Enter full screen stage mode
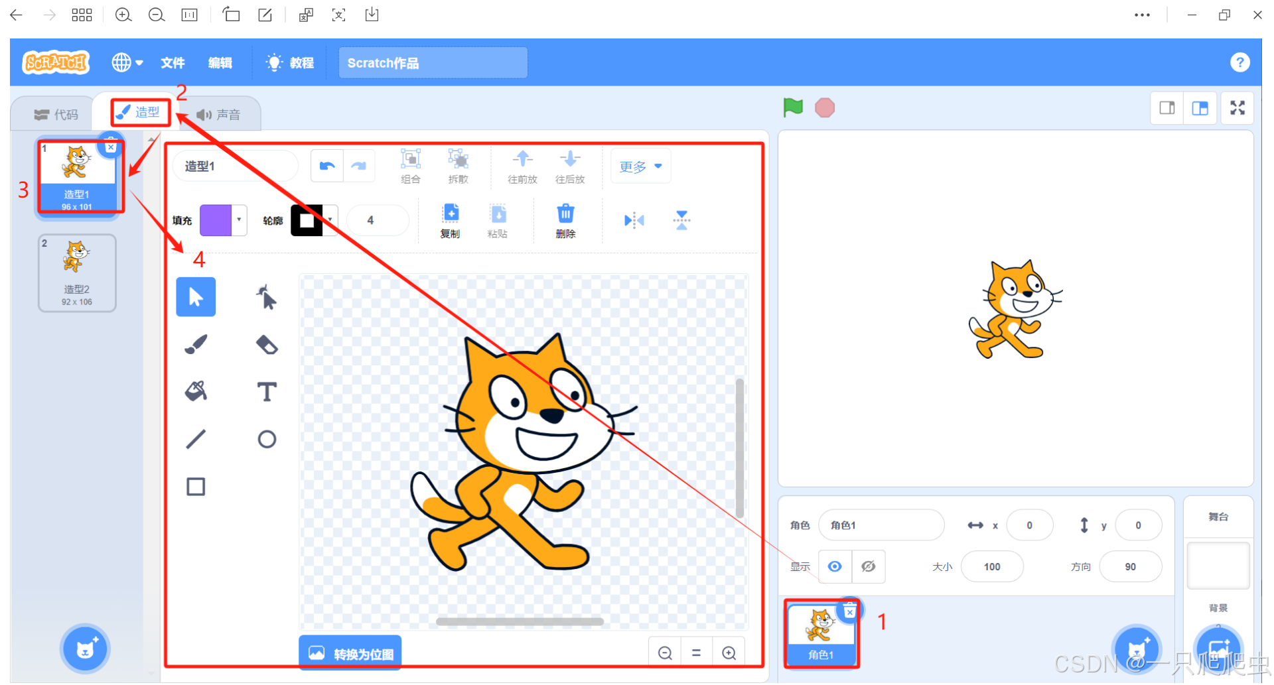This screenshot has width=1274, height=685. tap(1238, 108)
